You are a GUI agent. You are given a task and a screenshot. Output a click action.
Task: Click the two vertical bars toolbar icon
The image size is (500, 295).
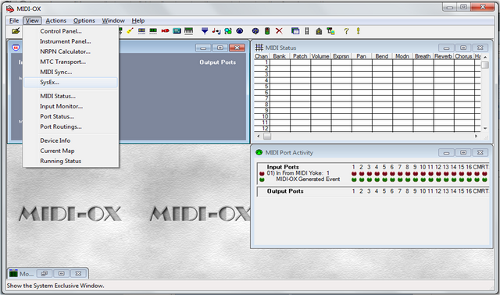pyautogui.click(x=307, y=31)
